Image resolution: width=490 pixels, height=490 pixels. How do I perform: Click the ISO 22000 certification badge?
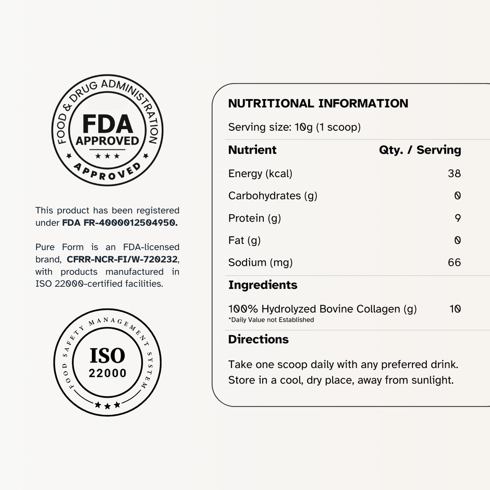pos(107,362)
